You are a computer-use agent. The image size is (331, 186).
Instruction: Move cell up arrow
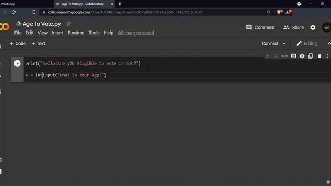tap(268, 56)
